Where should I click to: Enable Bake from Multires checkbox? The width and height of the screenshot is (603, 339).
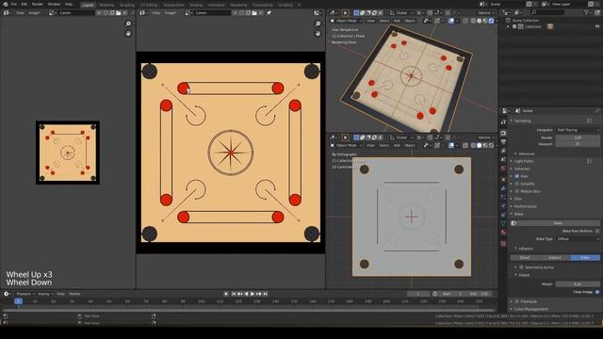pos(597,231)
